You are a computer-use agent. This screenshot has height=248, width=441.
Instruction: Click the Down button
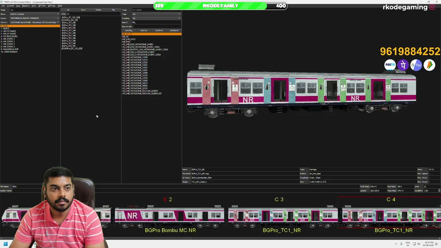pos(83,10)
